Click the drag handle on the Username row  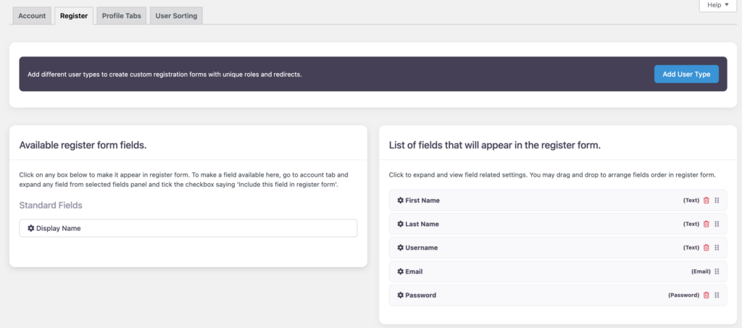[717, 248]
